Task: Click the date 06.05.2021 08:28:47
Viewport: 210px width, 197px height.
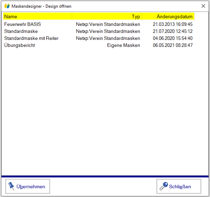Action: coord(173,45)
